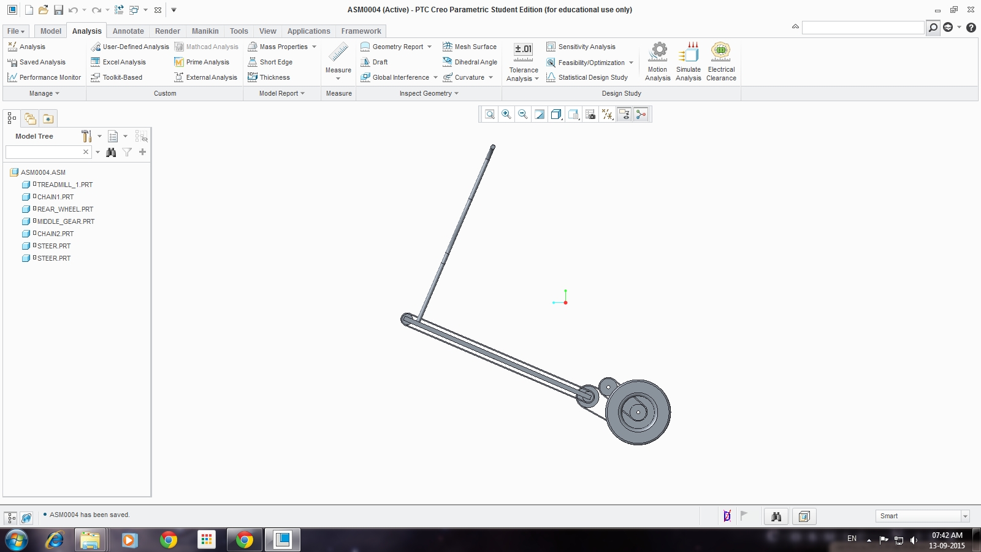
Task: Switch to the Render tab
Action: [x=167, y=31]
